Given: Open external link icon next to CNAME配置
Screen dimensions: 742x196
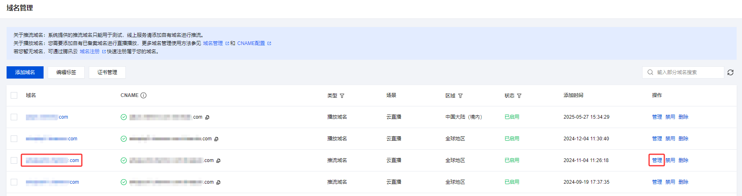Looking at the screenshot, I should click(x=269, y=43).
